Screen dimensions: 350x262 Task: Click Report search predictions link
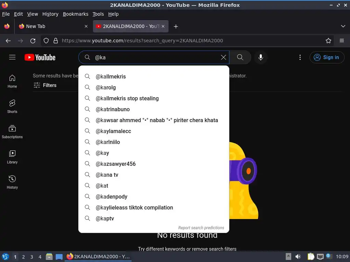[201, 228]
